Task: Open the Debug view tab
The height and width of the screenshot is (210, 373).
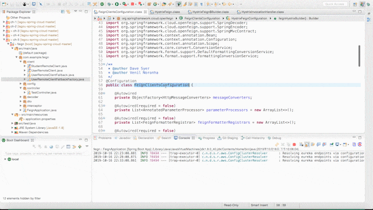Action: [276, 138]
